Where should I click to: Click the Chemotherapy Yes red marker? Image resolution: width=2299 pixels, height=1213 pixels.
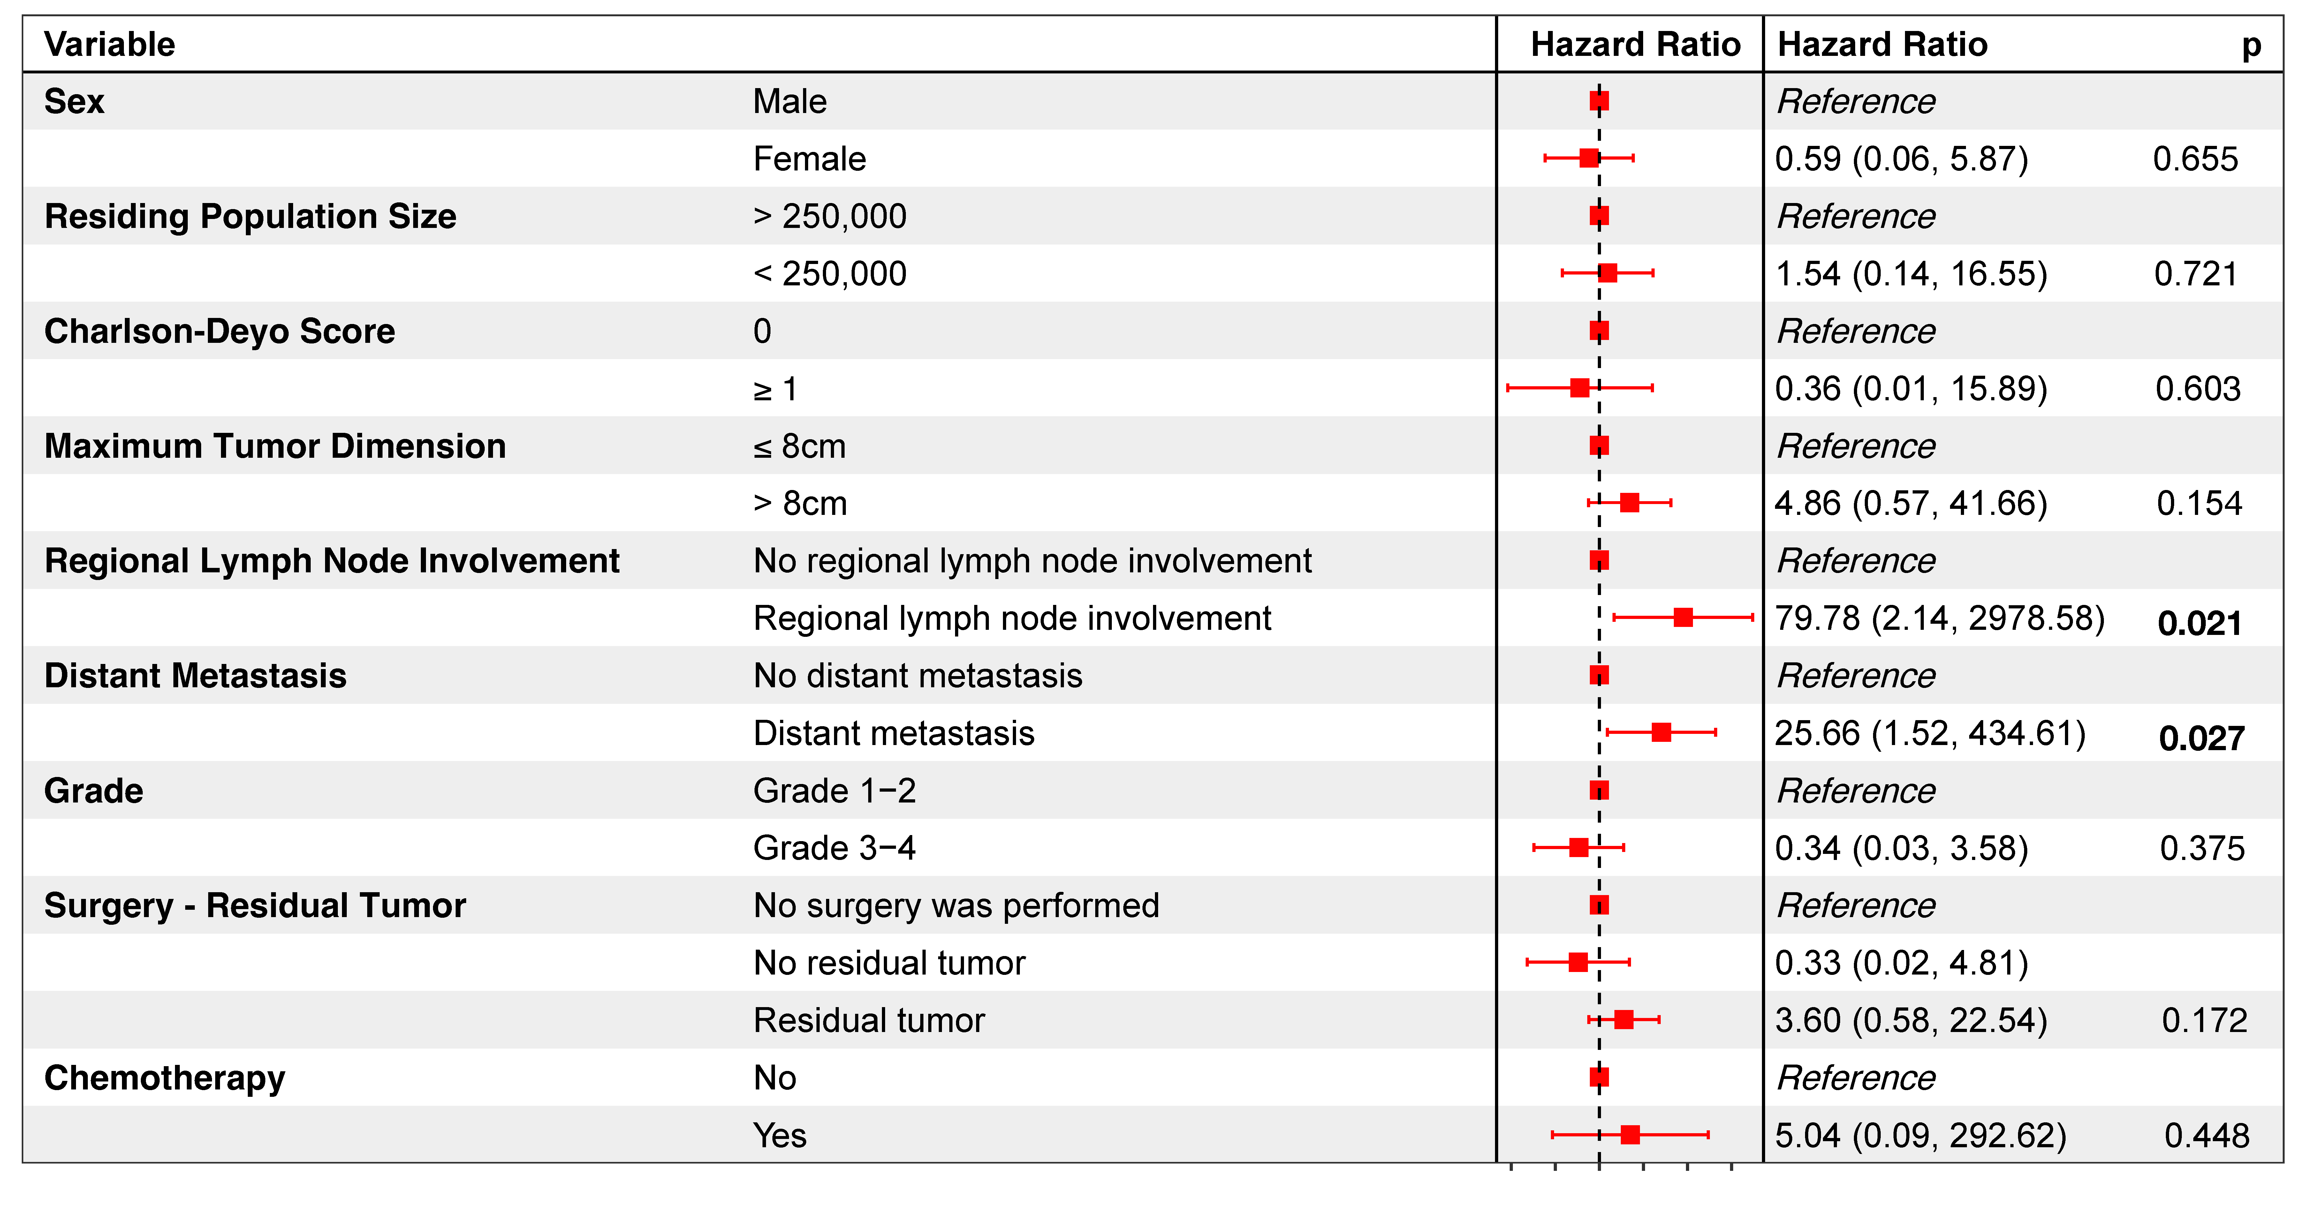click(1631, 1134)
